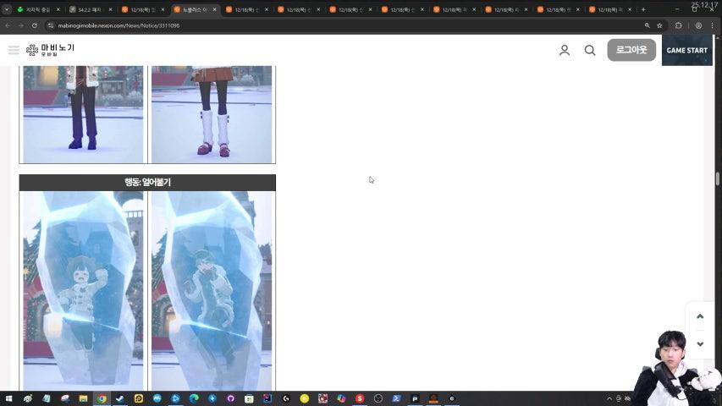Viewport: 722px width, 406px height.
Task: Open the Windows Start menu
Action: pos(8,398)
